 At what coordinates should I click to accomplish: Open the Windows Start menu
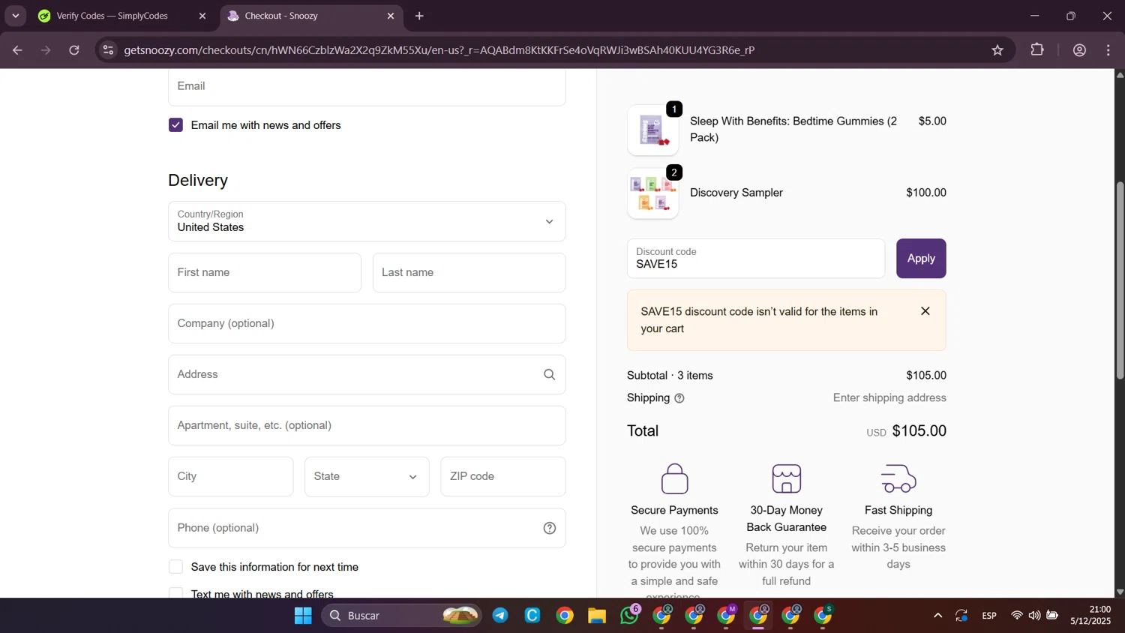(303, 616)
